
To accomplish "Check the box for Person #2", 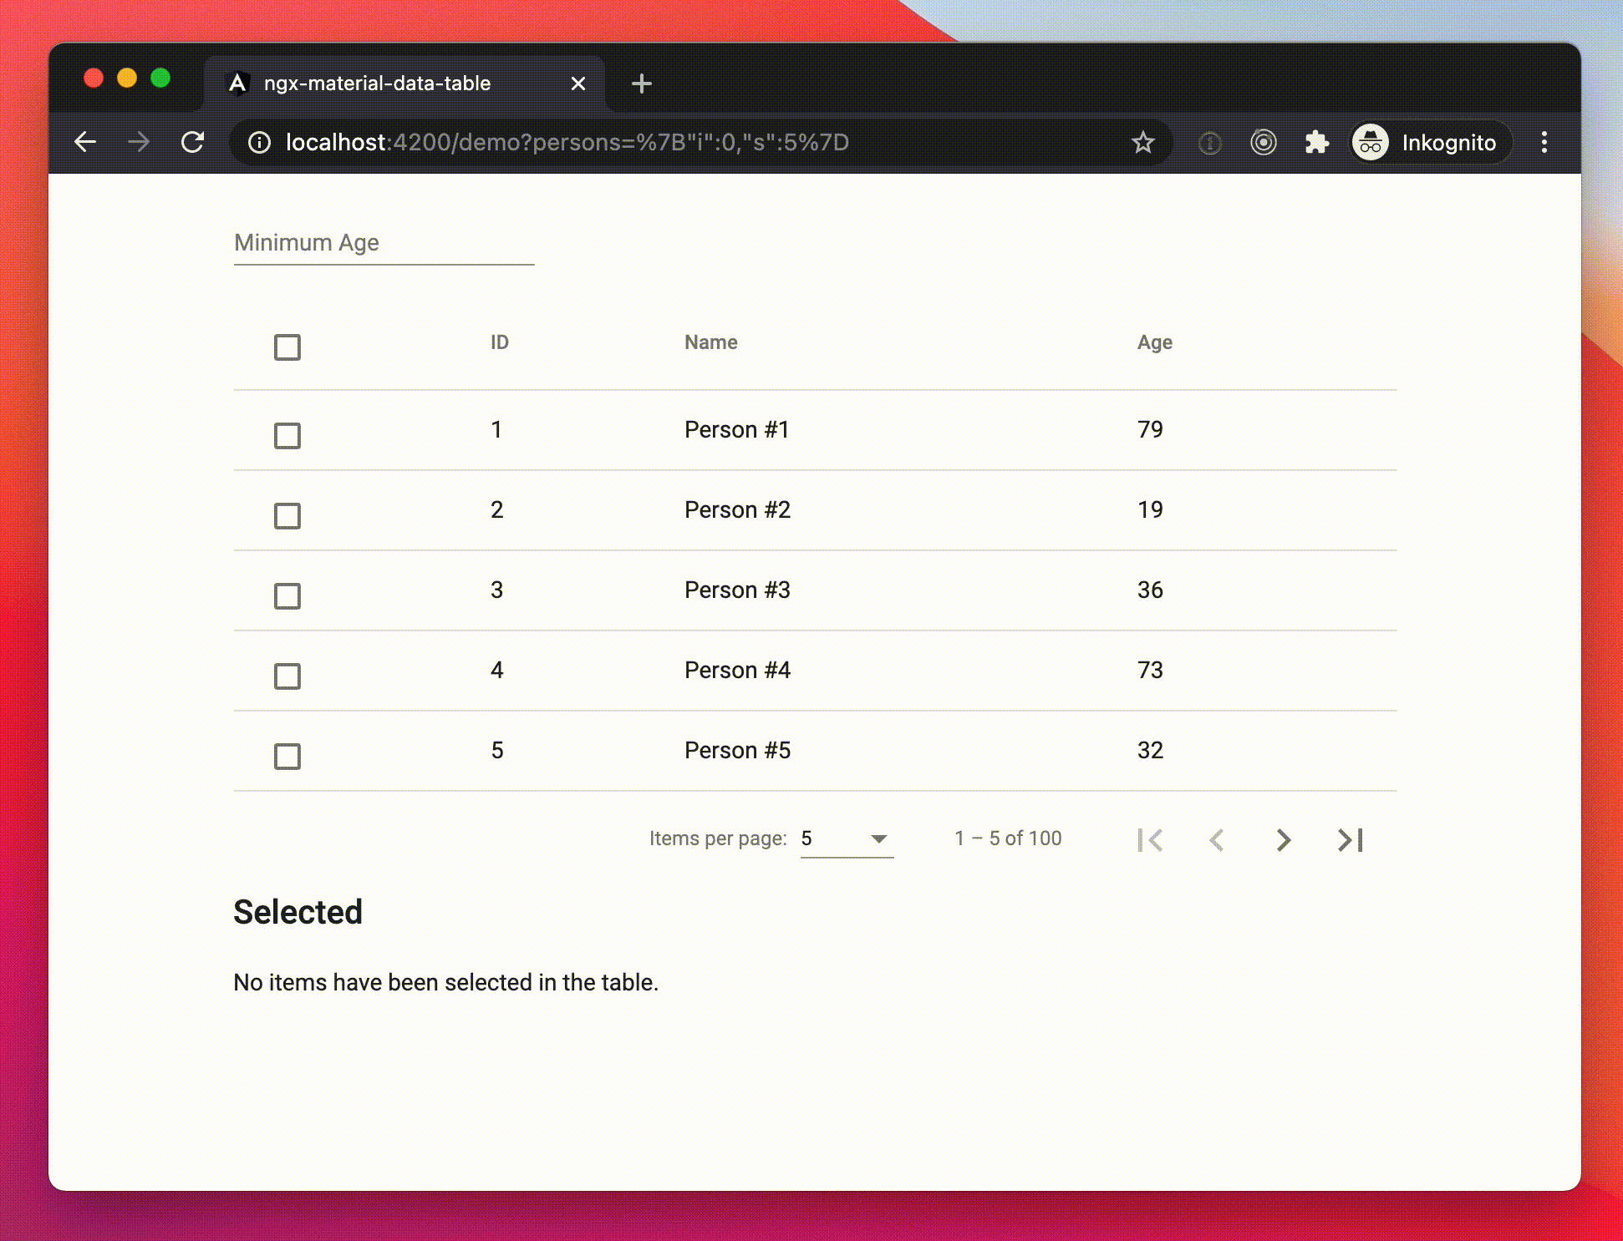I will (x=287, y=515).
